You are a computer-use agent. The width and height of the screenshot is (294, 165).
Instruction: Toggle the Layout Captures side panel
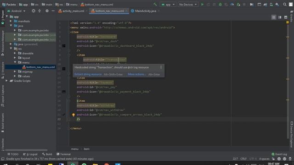pos(3,96)
